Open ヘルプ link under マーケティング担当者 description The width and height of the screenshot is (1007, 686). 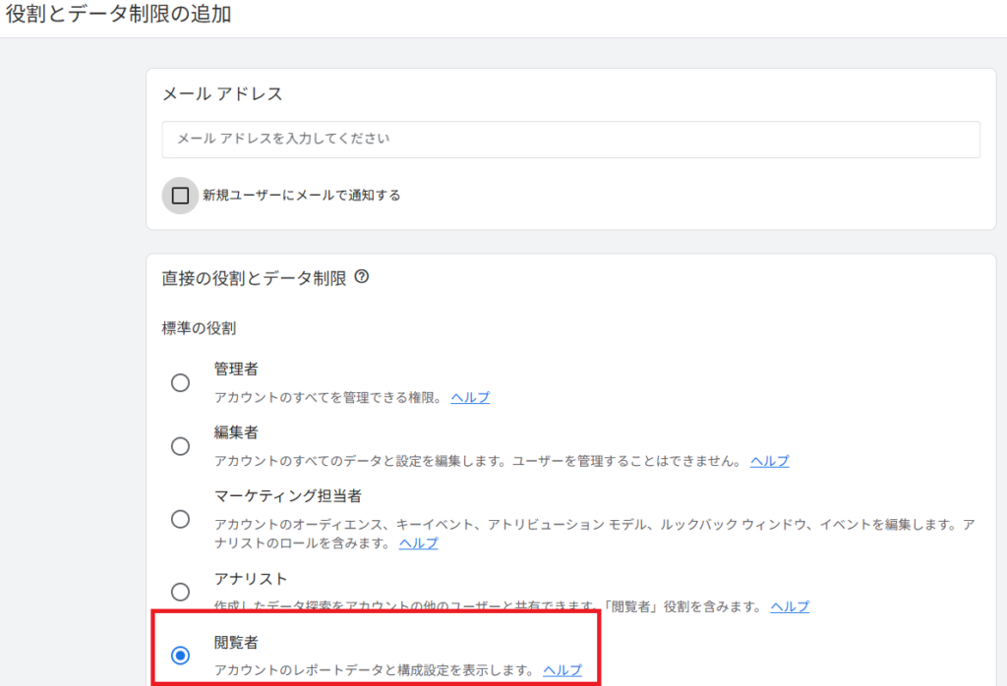418,543
